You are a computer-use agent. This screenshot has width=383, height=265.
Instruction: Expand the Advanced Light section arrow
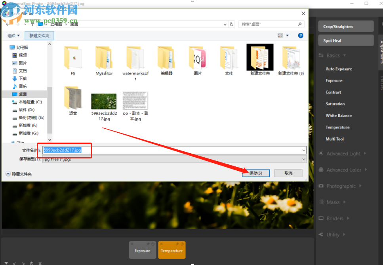pyautogui.click(x=365, y=153)
